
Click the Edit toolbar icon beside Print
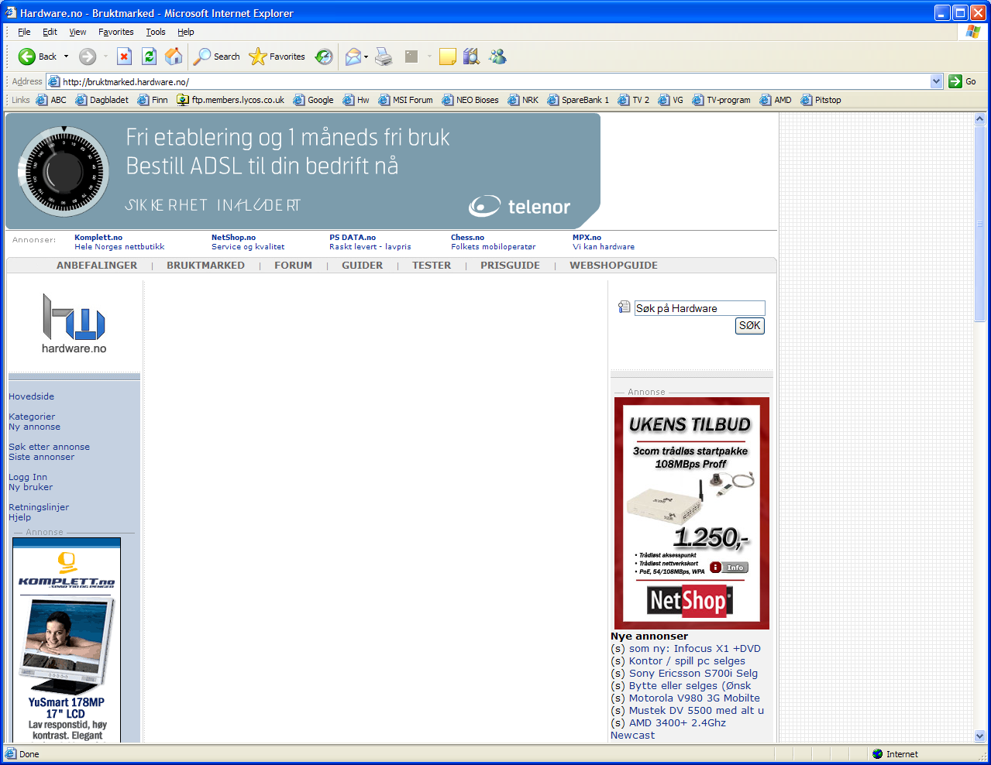[411, 57]
